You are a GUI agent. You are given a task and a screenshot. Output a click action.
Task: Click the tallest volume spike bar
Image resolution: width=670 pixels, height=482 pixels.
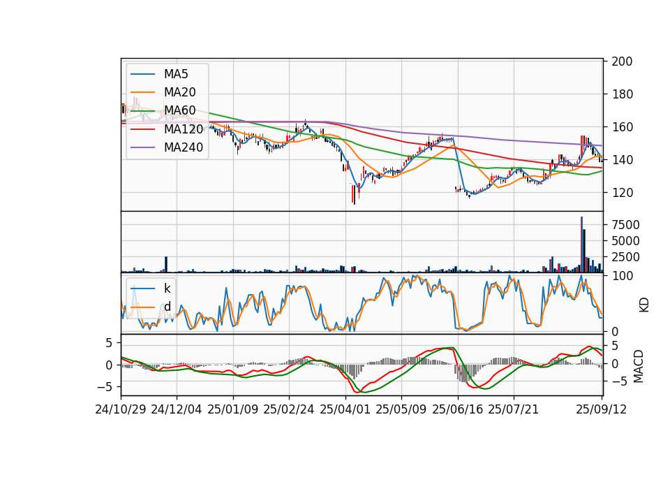pos(581,244)
